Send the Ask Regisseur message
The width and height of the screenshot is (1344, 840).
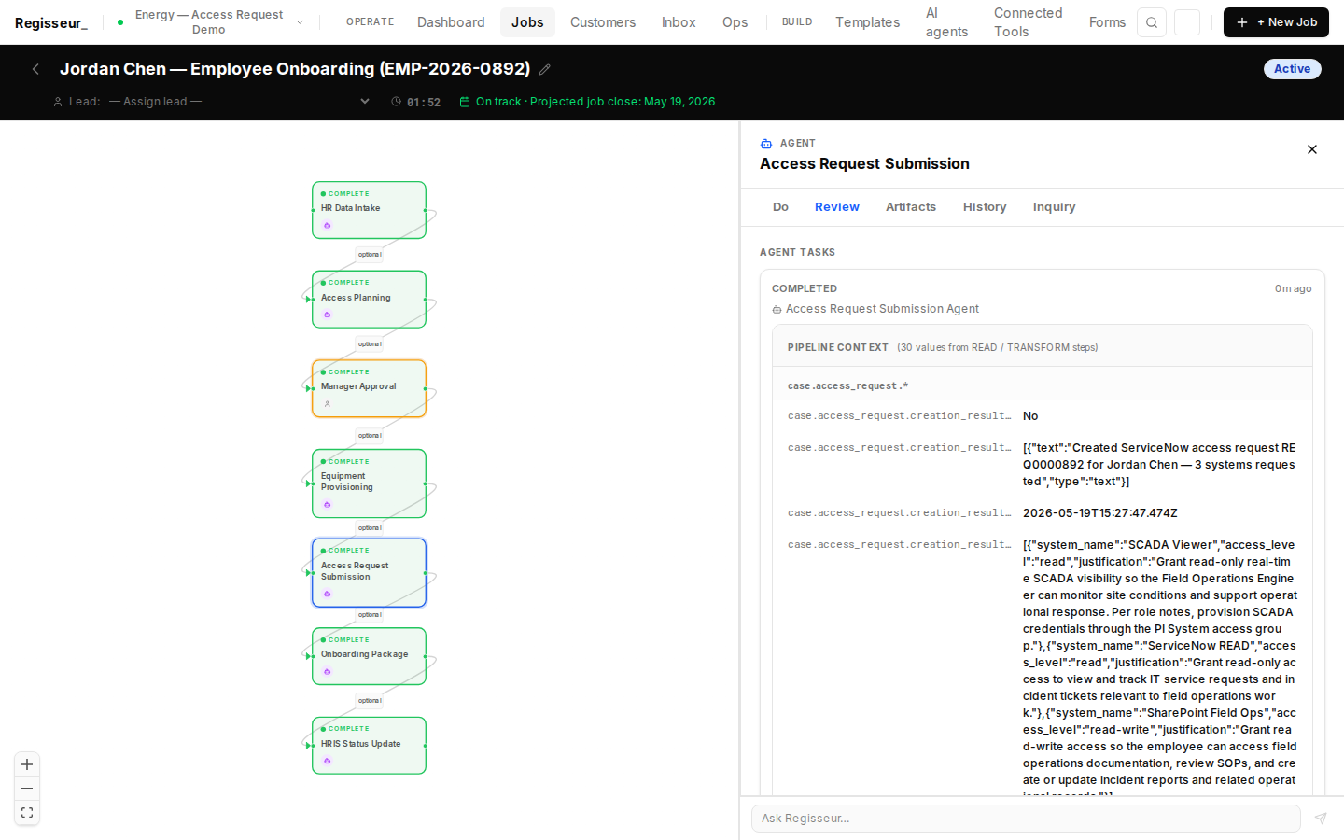(1321, 819)
